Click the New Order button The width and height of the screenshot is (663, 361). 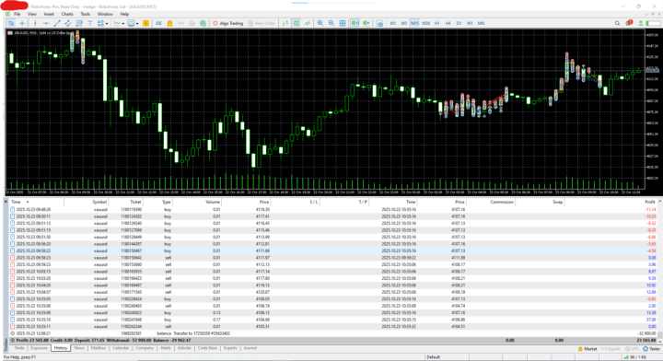point(262,23)
